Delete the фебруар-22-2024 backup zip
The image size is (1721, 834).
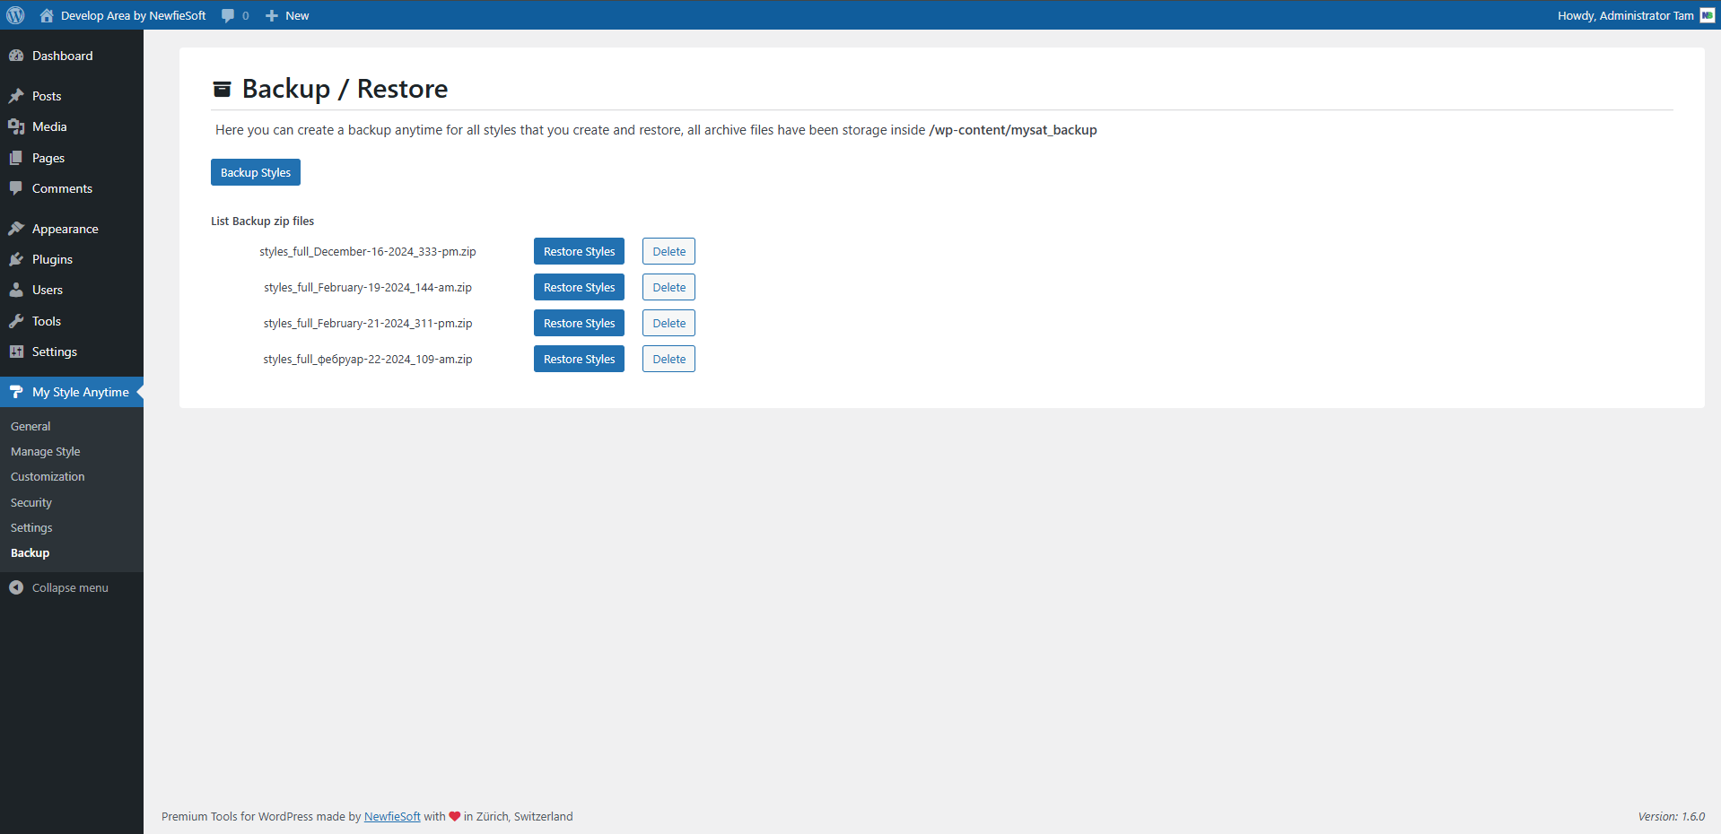pos(668,359)
